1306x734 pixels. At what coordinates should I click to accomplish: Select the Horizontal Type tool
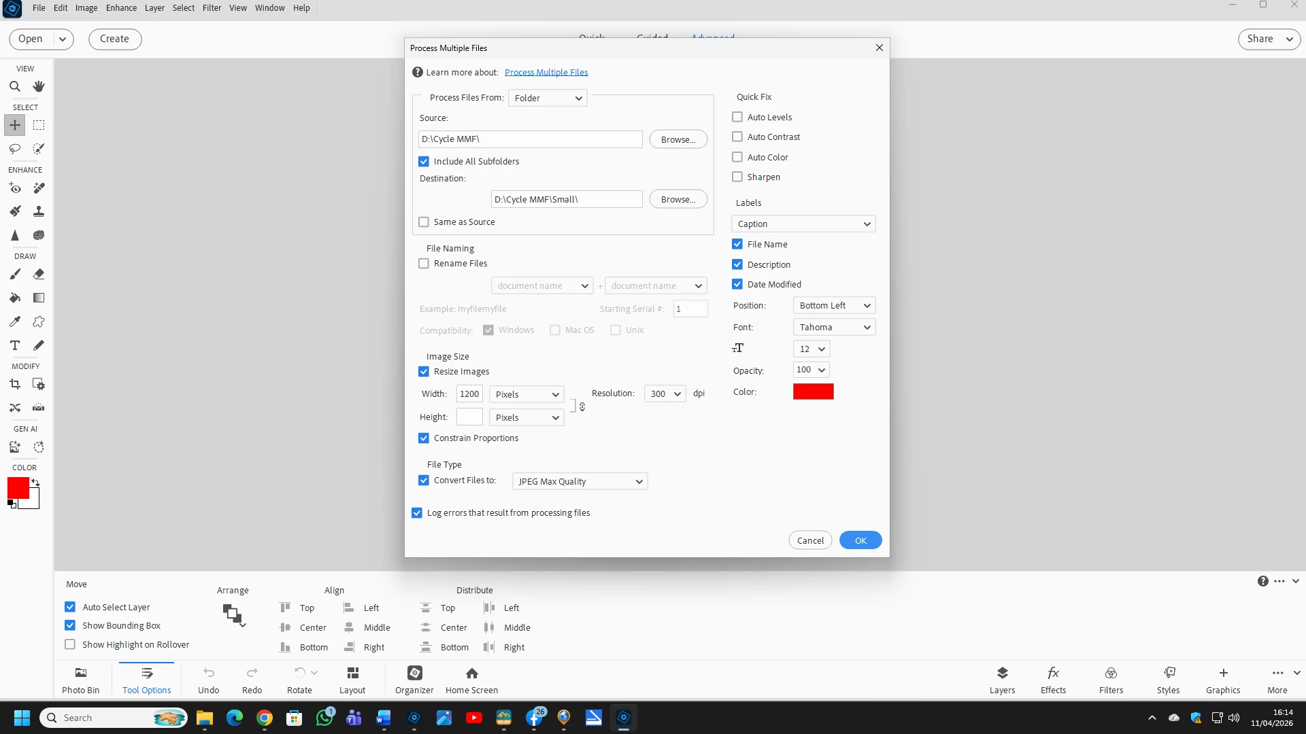15,345
